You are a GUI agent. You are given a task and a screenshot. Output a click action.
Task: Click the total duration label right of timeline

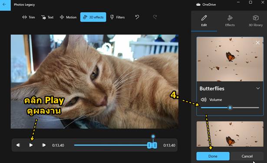tap(169, 145)
